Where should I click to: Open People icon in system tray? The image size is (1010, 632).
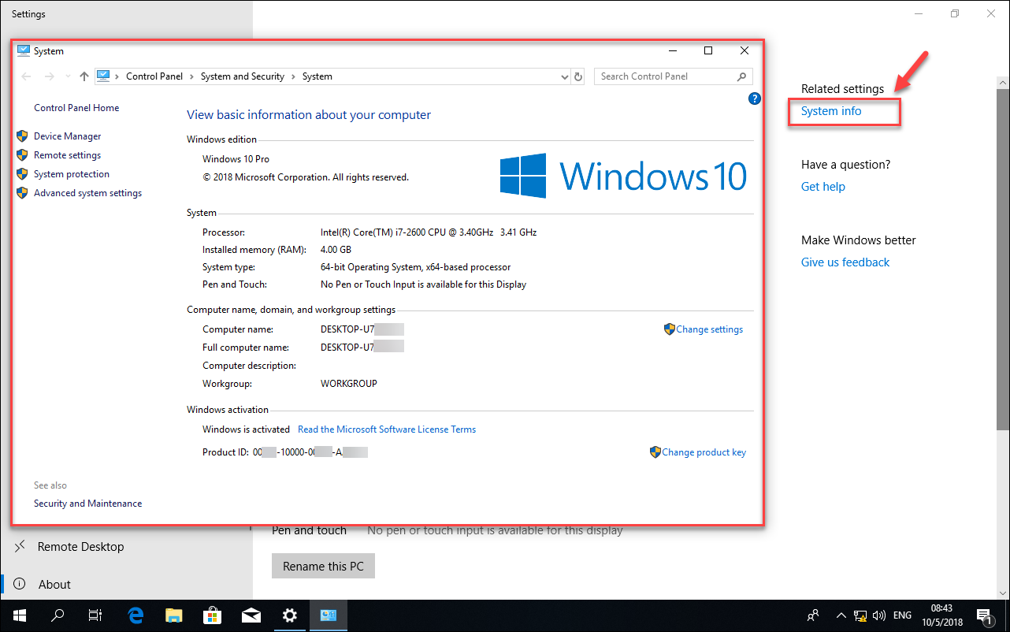(x=813, y=615)
